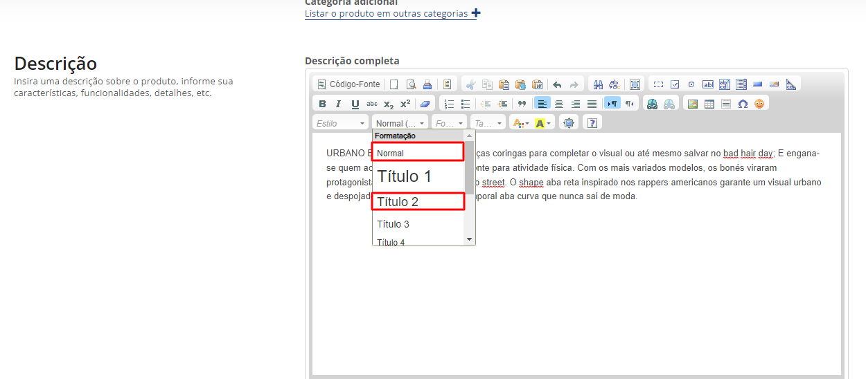Insert a table
This screenshot has width=866, height=379.
coord(709,104)
